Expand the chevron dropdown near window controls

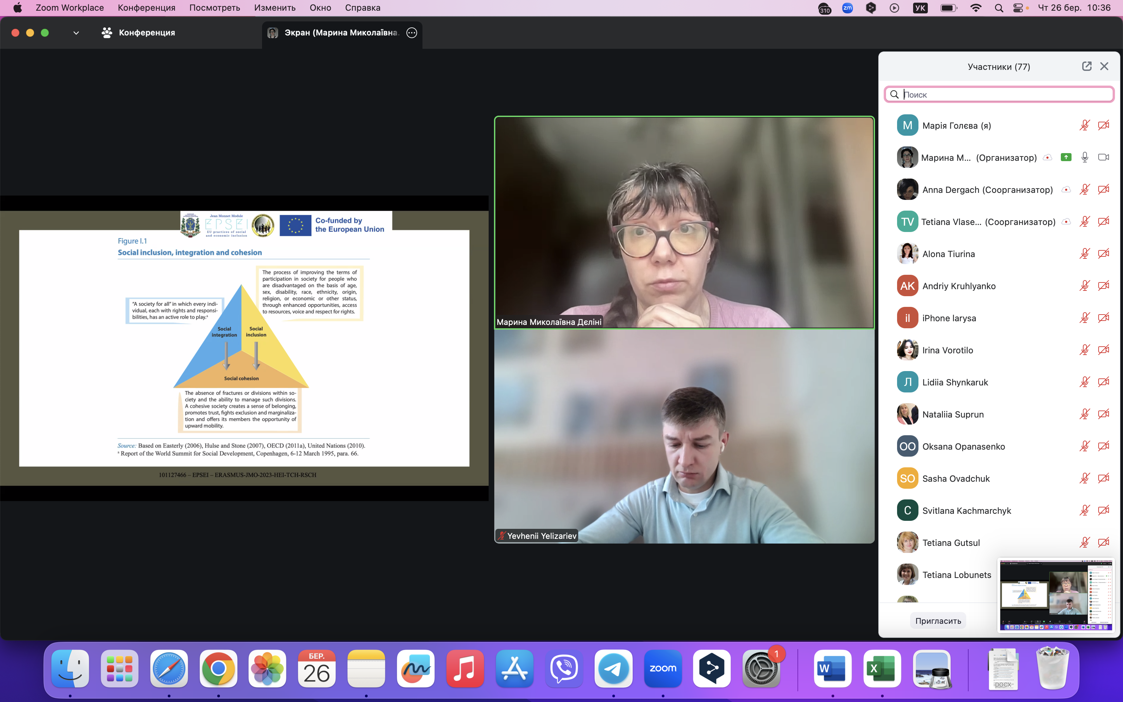pos(76,32)
